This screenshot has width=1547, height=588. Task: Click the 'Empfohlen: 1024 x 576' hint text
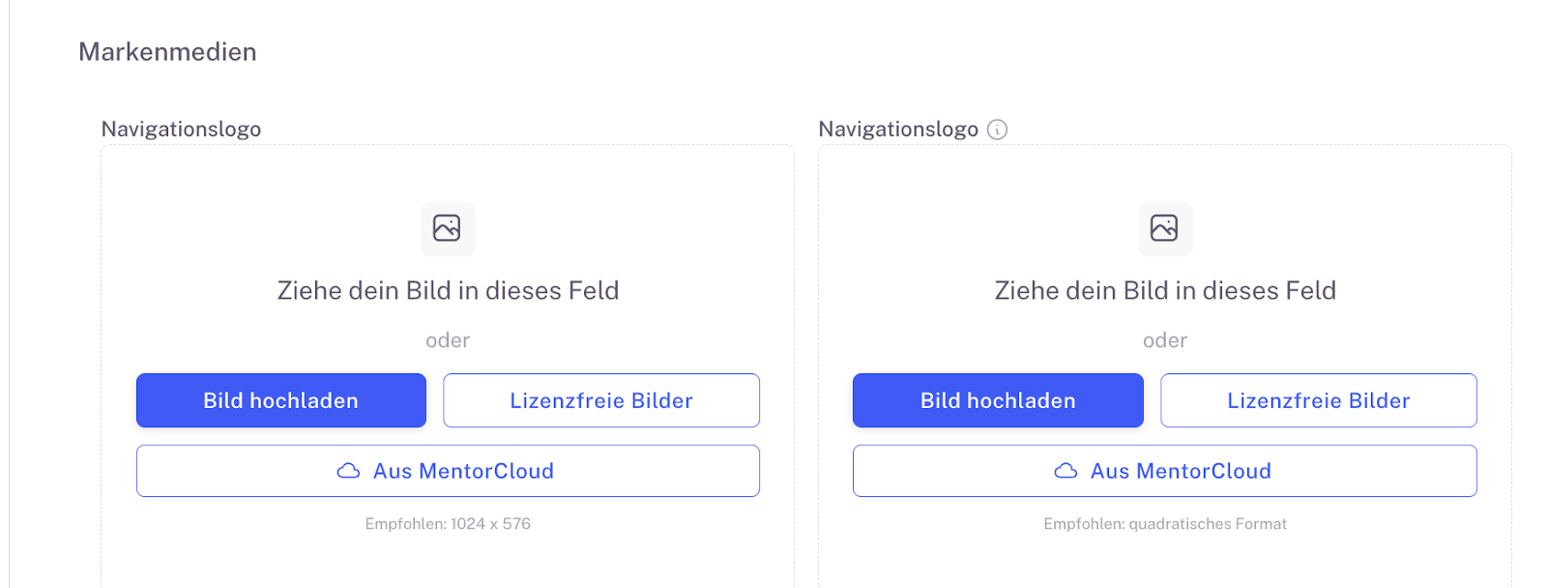pos(448,524)
